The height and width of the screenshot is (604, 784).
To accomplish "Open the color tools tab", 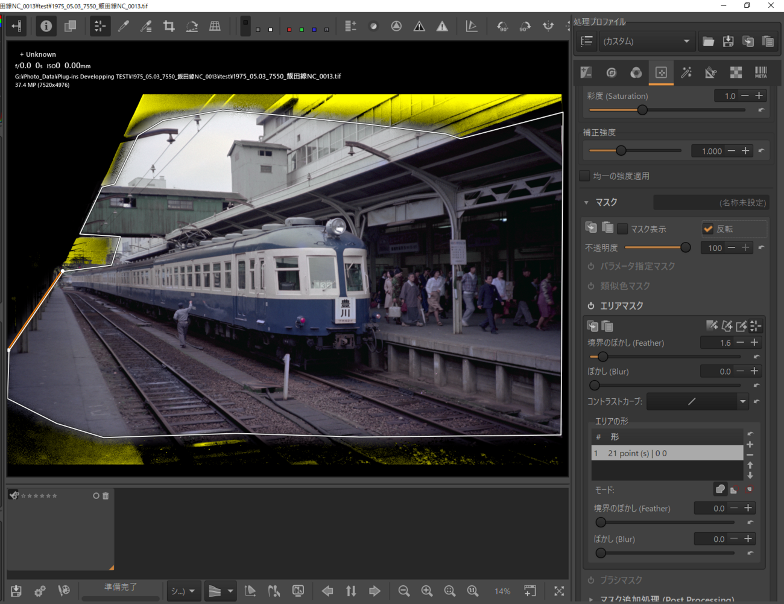I will coord(636,72).
